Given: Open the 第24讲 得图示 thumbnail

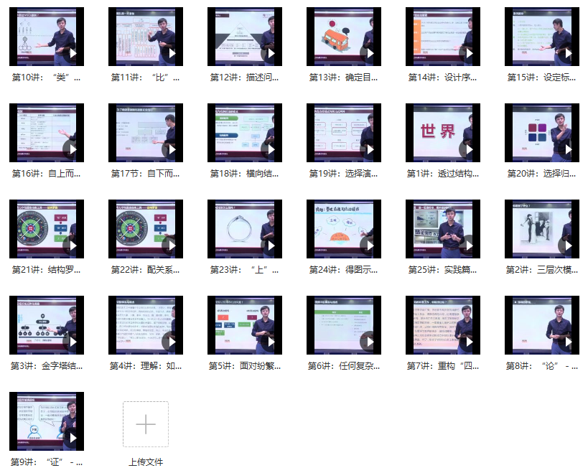Looking at the screenshot, I should click(x=344, y=229).
